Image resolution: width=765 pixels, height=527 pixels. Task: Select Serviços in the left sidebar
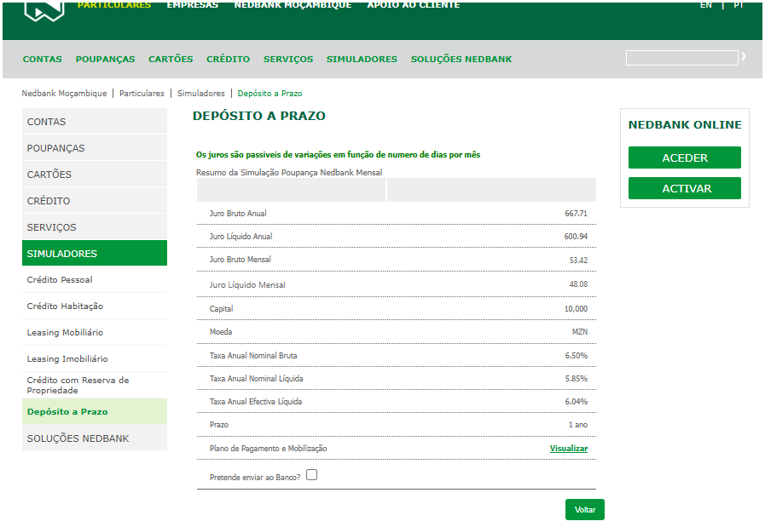pyautogui.click(x=95, y=226)
